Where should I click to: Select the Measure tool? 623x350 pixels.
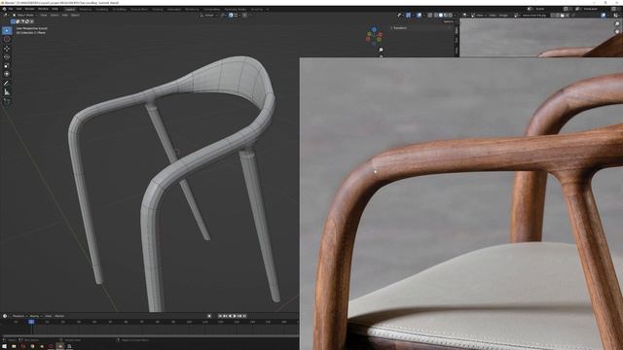[x=7, y=92]
